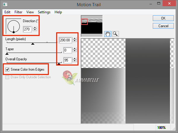This screenshot has width=178, height=133.
Task: Open the Settings menu
Action: point(44,12)
